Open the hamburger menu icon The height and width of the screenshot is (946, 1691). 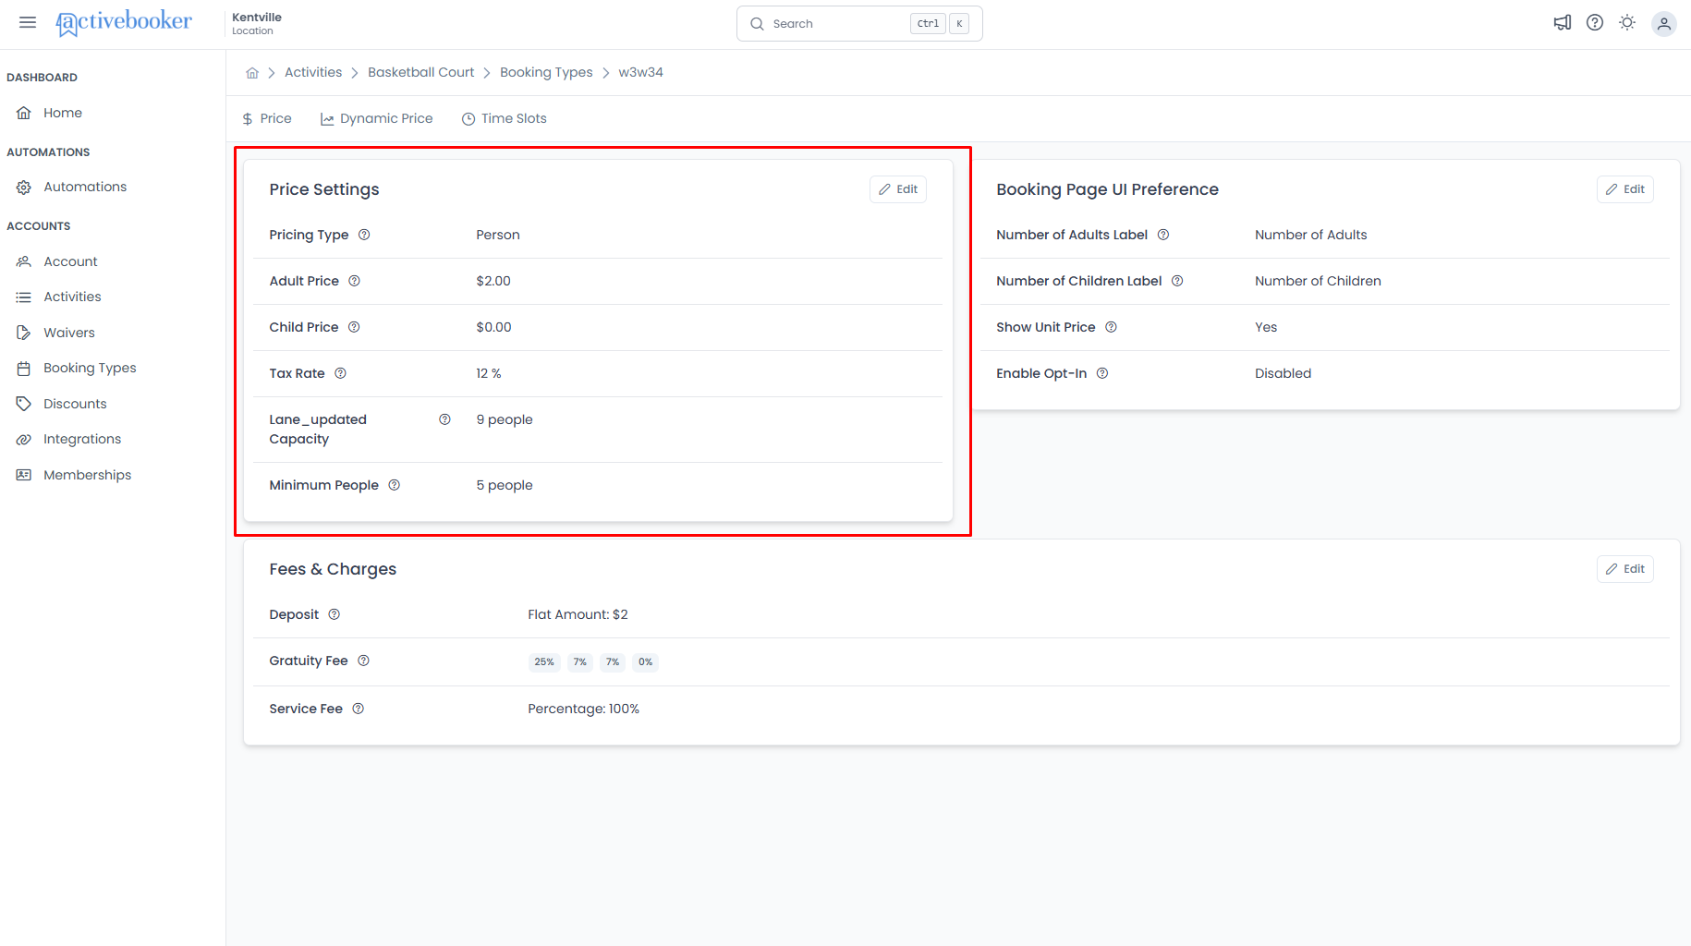tap(28, 22)
